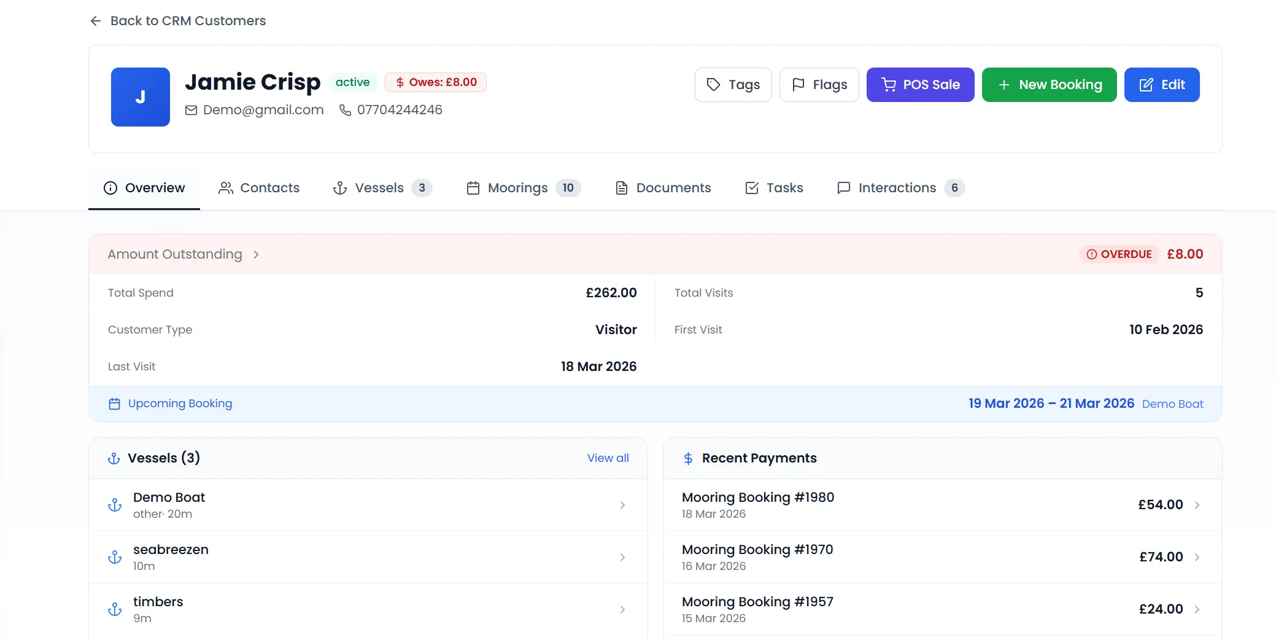Click the Owes: £8.00 badge
This screenshot has height=640, width=1276.
436,82
